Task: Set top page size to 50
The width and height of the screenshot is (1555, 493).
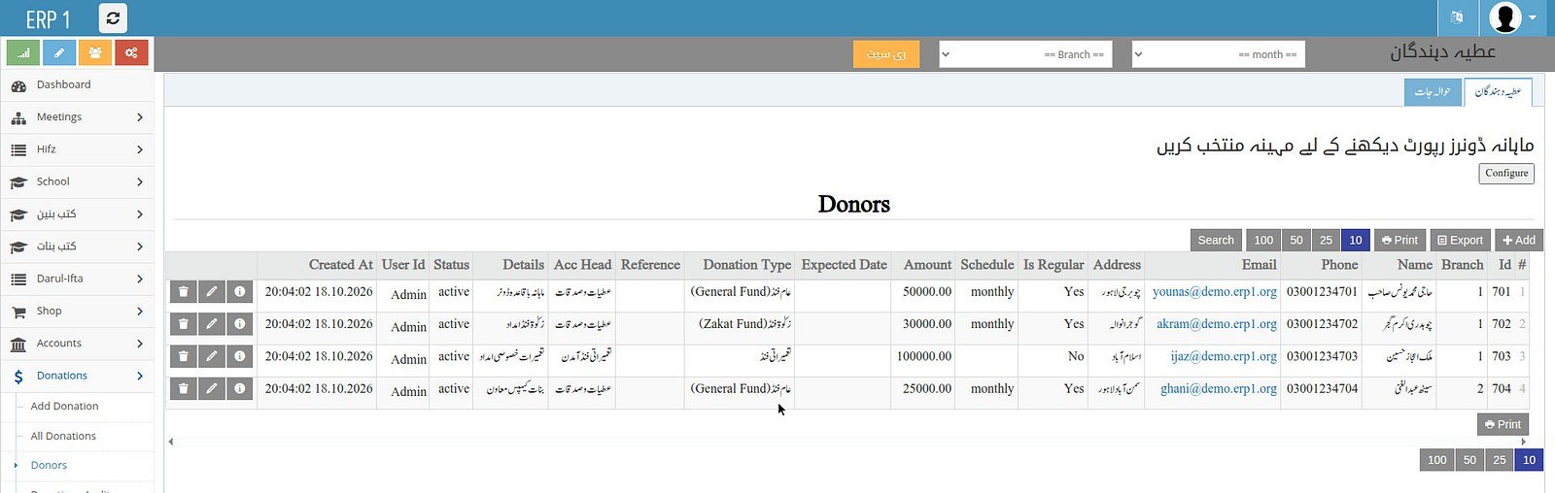Action: tap(1296, 241)
